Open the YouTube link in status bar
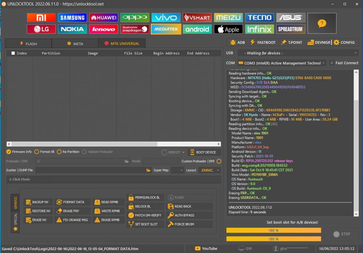Image resolution: width=363 pixels, height=253 pixels. 206,249
